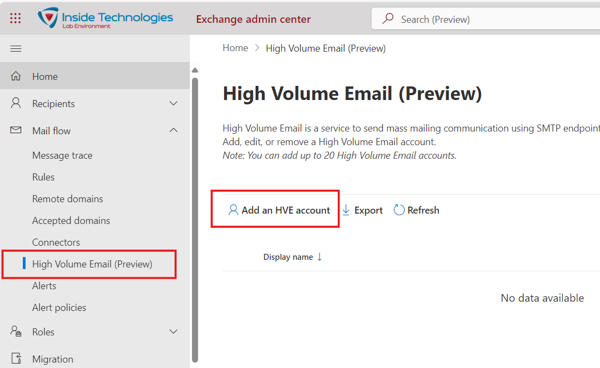The image size is (600, 368).
Task: Click the Migration icon in sidebar
Action: [16, 358]
